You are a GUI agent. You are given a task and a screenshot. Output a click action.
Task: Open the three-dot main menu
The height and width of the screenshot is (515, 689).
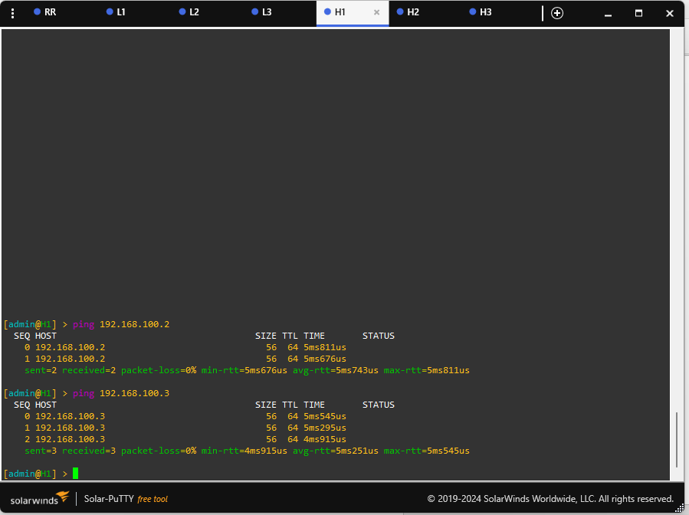tap(12, 14)
